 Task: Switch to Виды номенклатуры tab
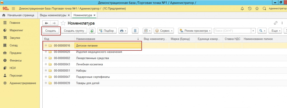[x=53, y=15]
